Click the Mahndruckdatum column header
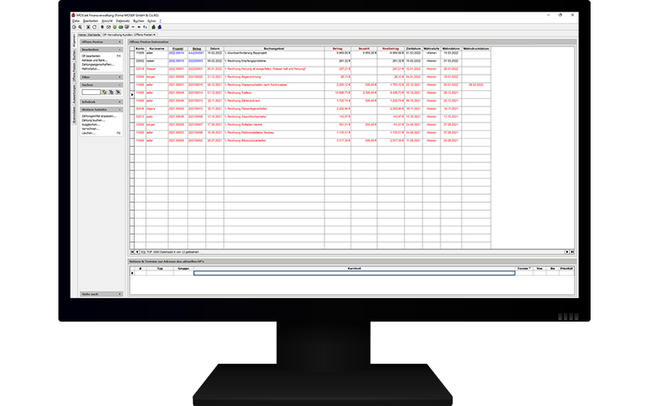The width and height of the screenshot is (649, 406). [x=476, y=49]
